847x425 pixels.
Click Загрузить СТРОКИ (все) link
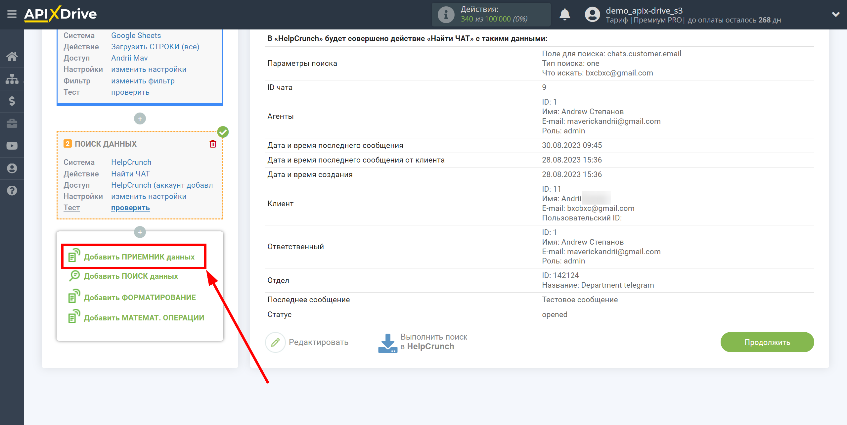point(155,47)
